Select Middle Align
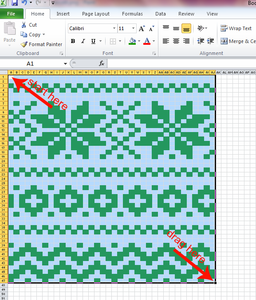256x300 pixels. 176,28
